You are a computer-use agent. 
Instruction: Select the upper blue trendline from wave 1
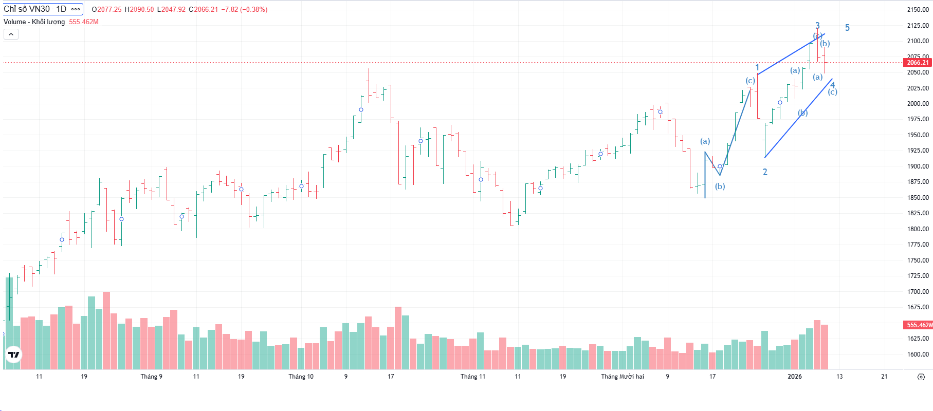pyautogui.click(x=791, y=54)
